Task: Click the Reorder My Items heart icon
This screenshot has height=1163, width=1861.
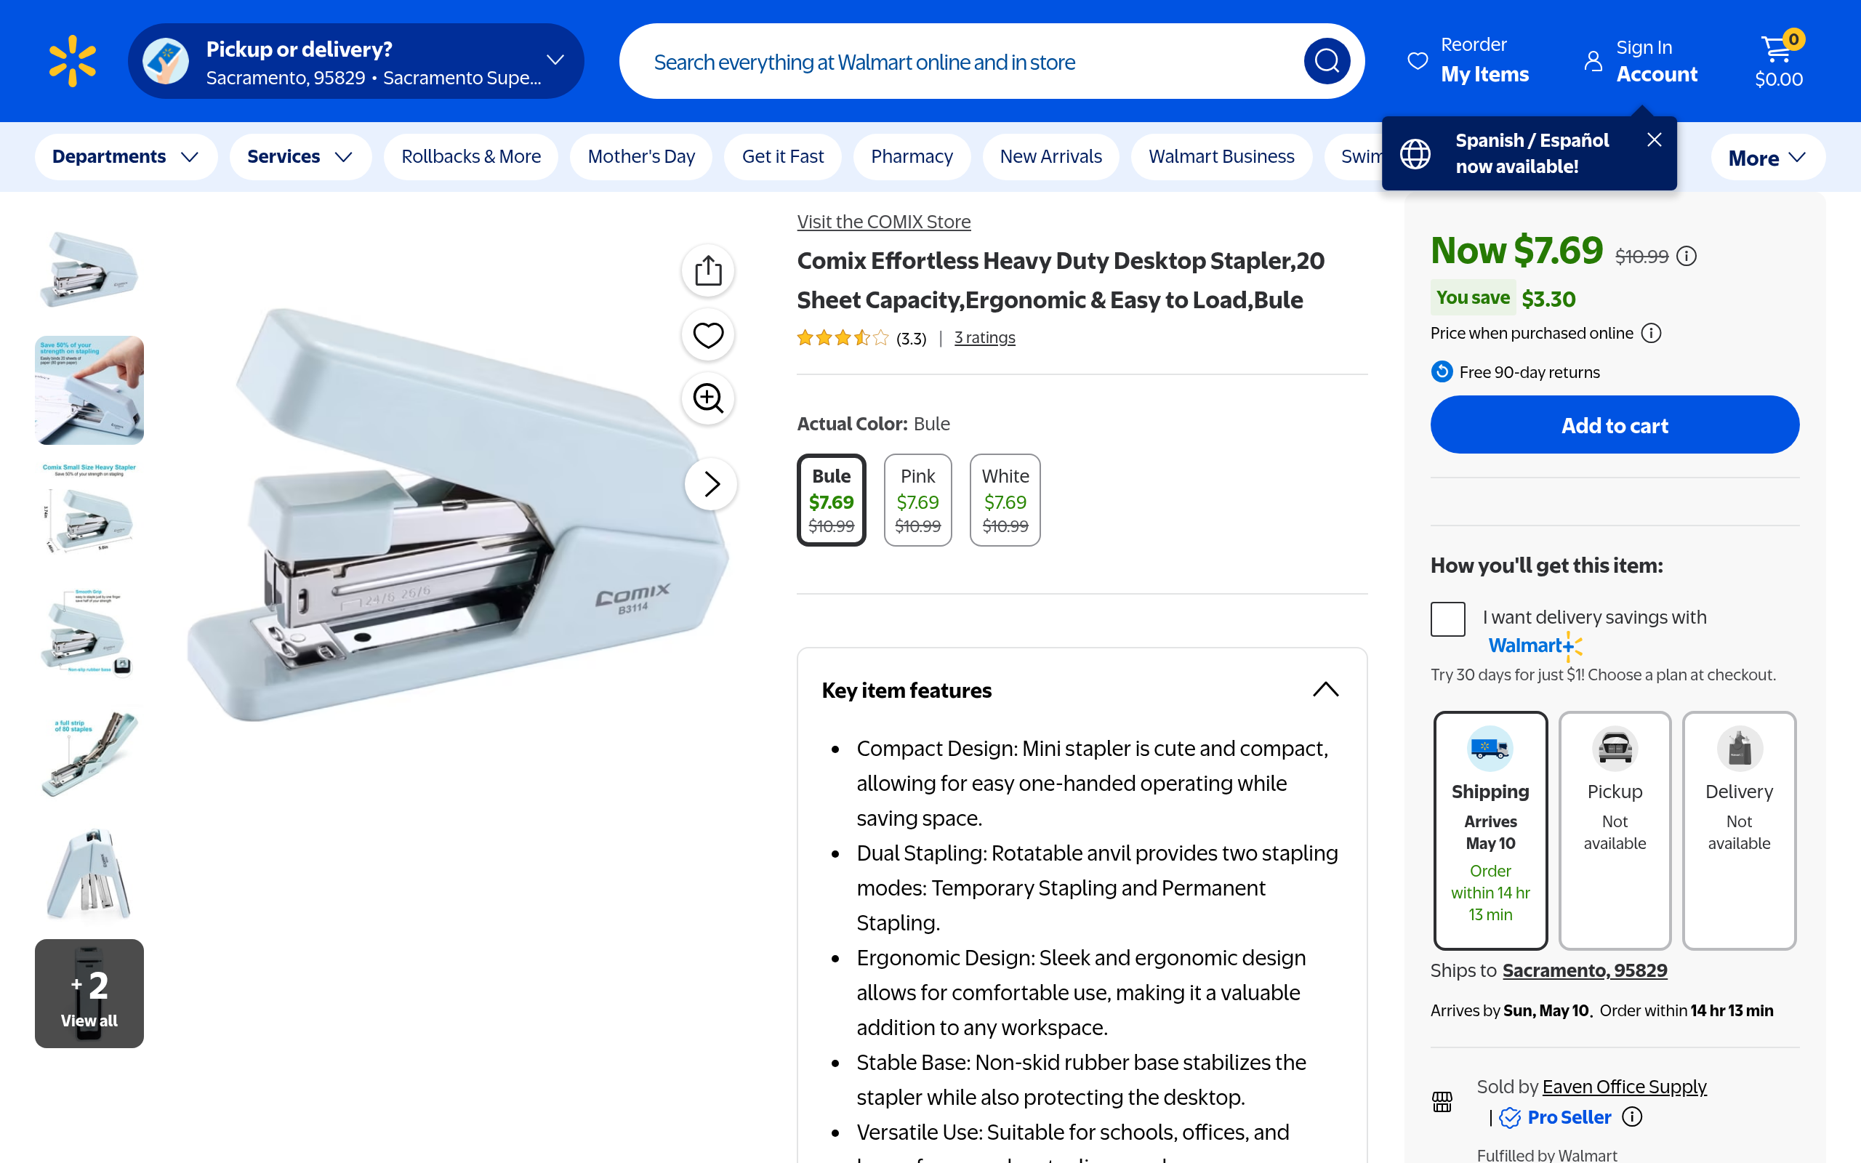Action: (x=1418, y=61)
